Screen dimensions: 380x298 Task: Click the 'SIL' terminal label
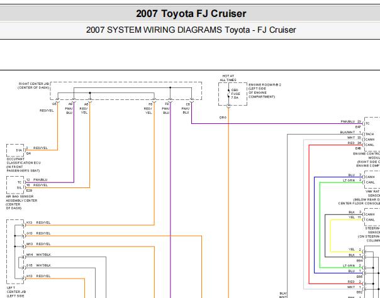click(x=20, y=187)
